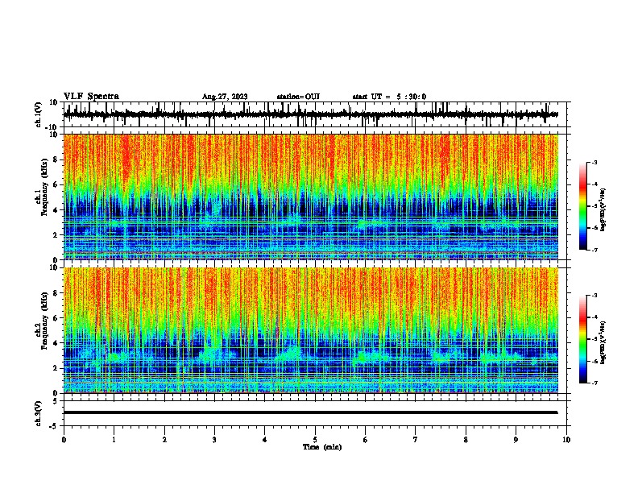Click the "-3" label on ch.2 colorbar

(x=594, y=296)
